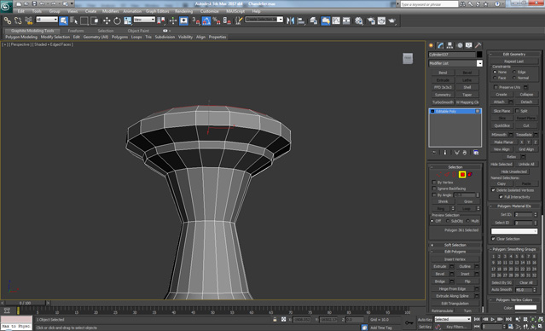Open the reference coordinate View dropdown

(x=144, y=20)
